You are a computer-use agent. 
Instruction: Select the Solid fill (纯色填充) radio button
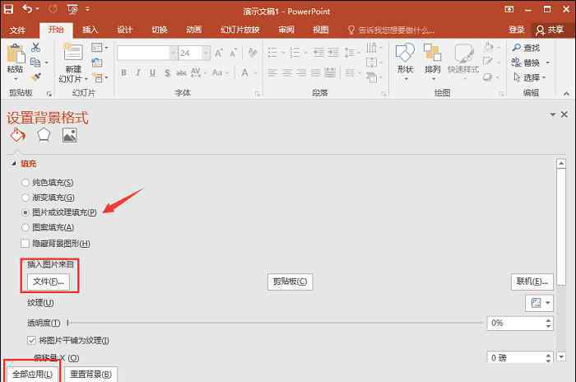tap(25, 182)
